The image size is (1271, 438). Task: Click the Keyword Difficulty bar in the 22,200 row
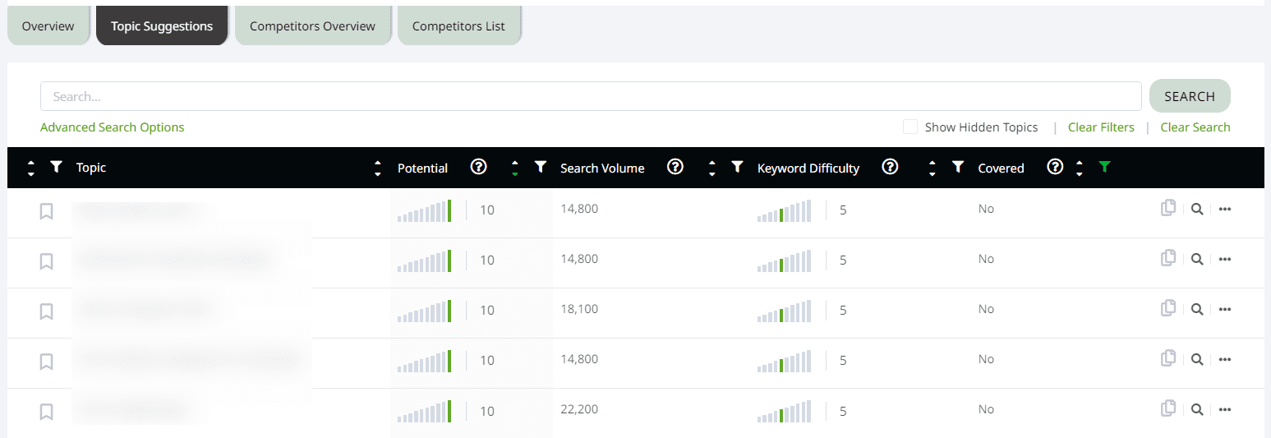coord(785,412)
